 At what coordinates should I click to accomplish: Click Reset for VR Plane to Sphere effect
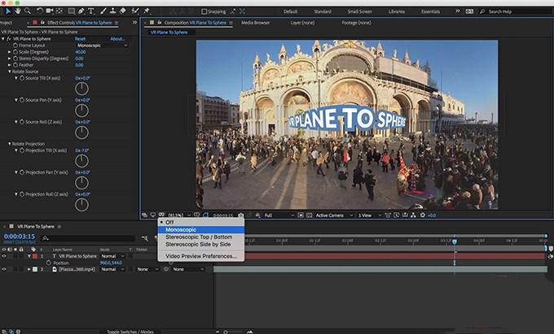click(80, 38)
